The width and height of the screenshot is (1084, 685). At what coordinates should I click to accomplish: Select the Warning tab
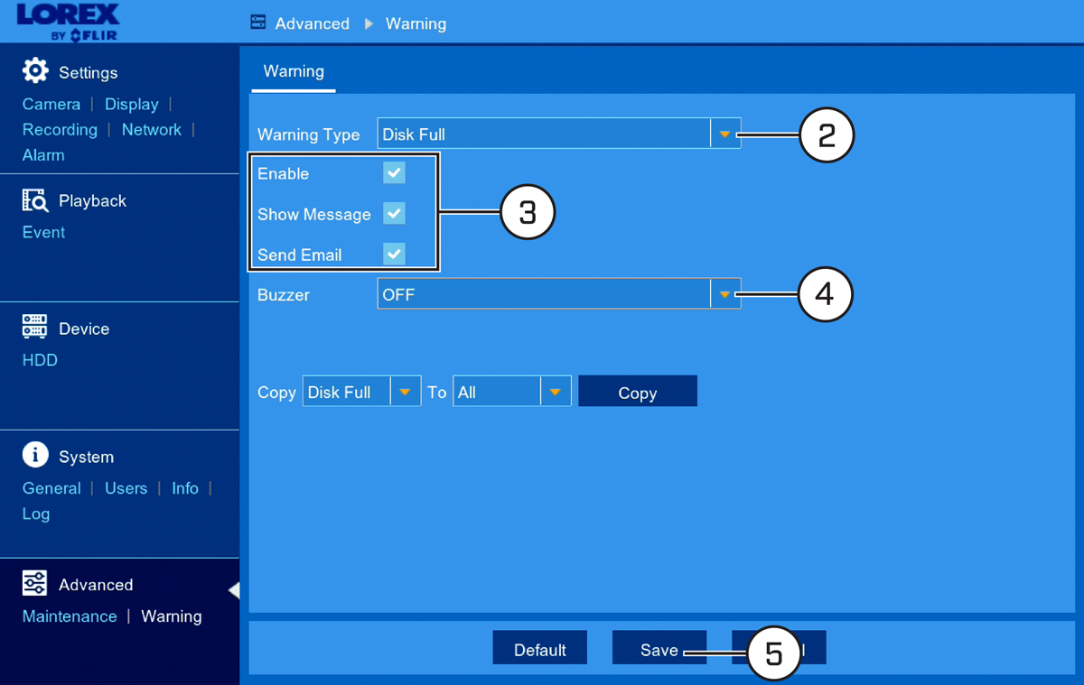point(294,71)
